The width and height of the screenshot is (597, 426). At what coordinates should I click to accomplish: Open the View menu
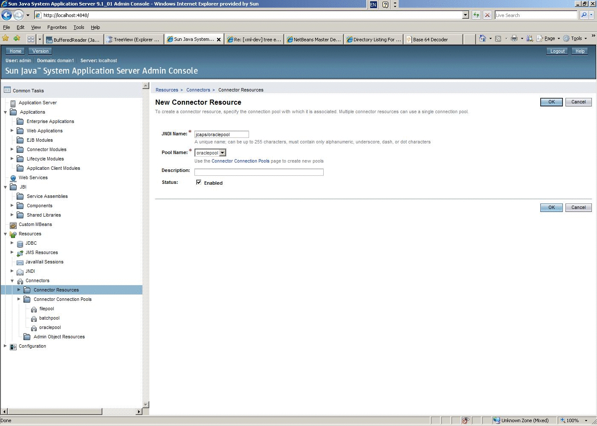pyautogui.click(x=36, y=27)
